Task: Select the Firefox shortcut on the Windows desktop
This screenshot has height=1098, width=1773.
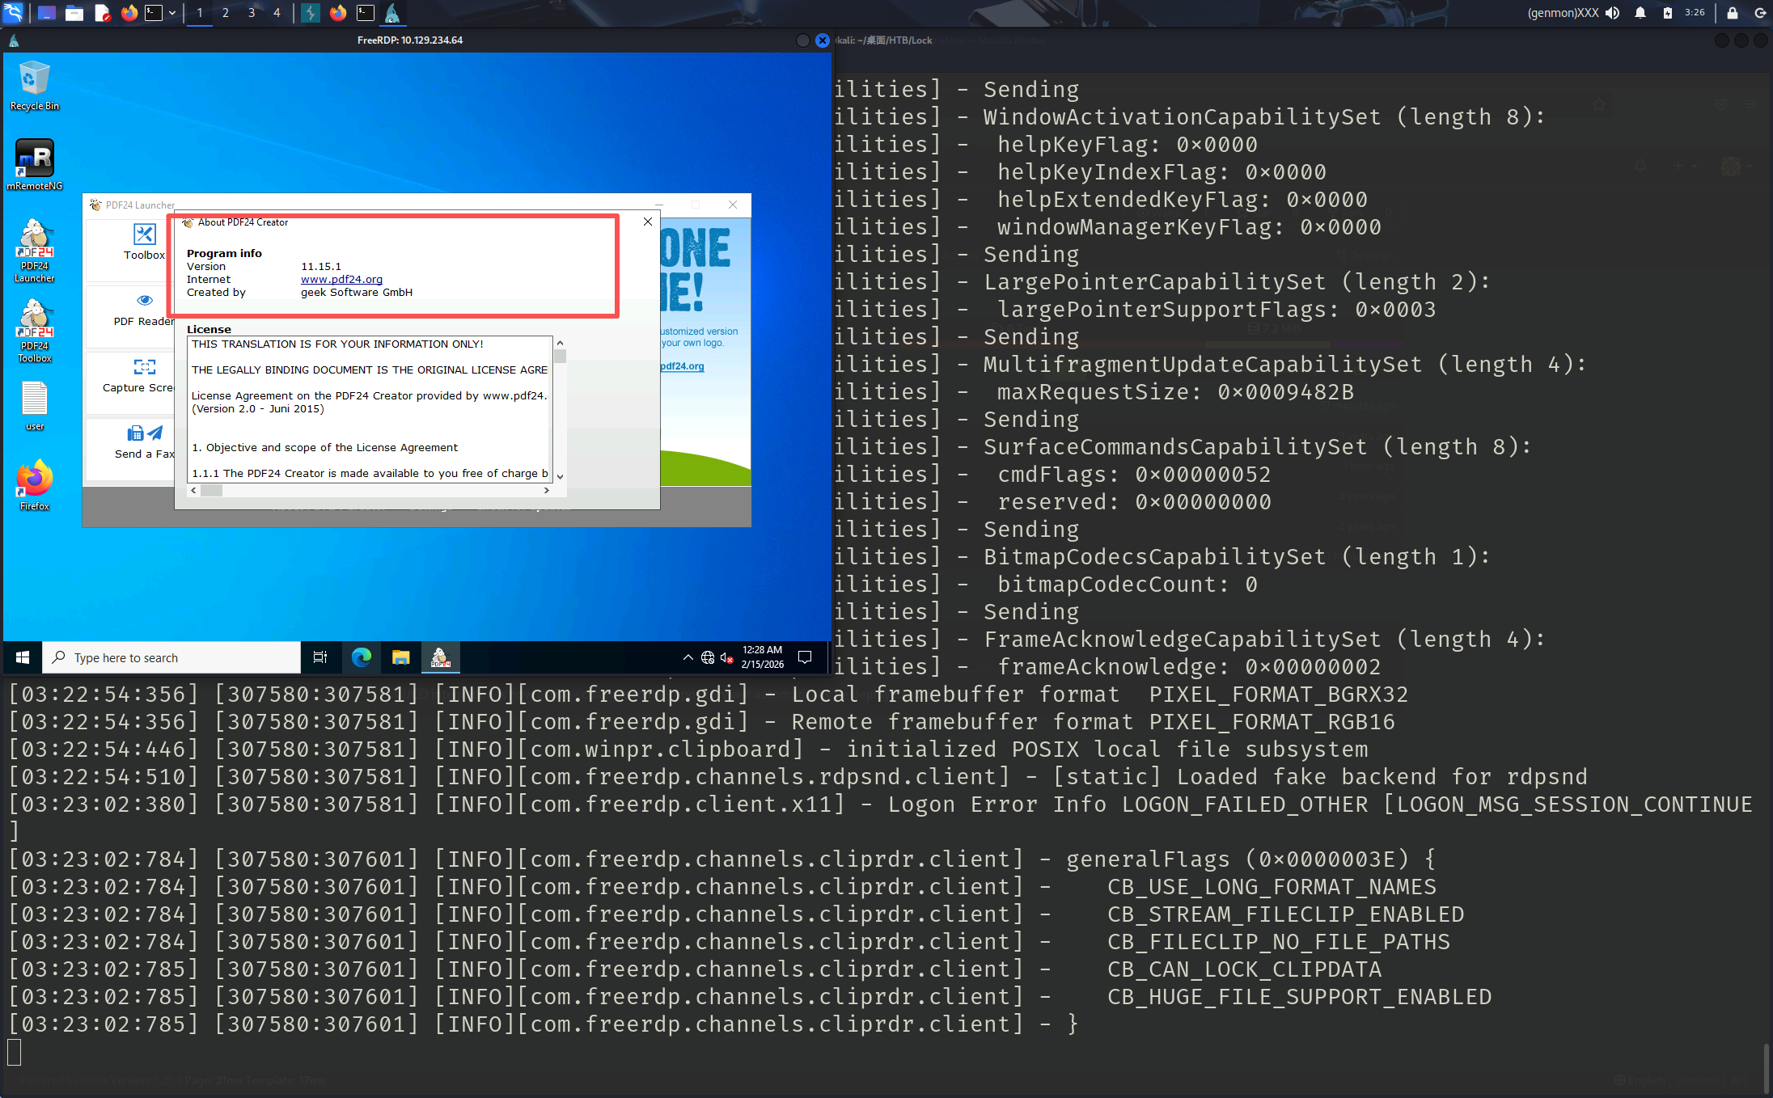Action: (x=35, y=486)
